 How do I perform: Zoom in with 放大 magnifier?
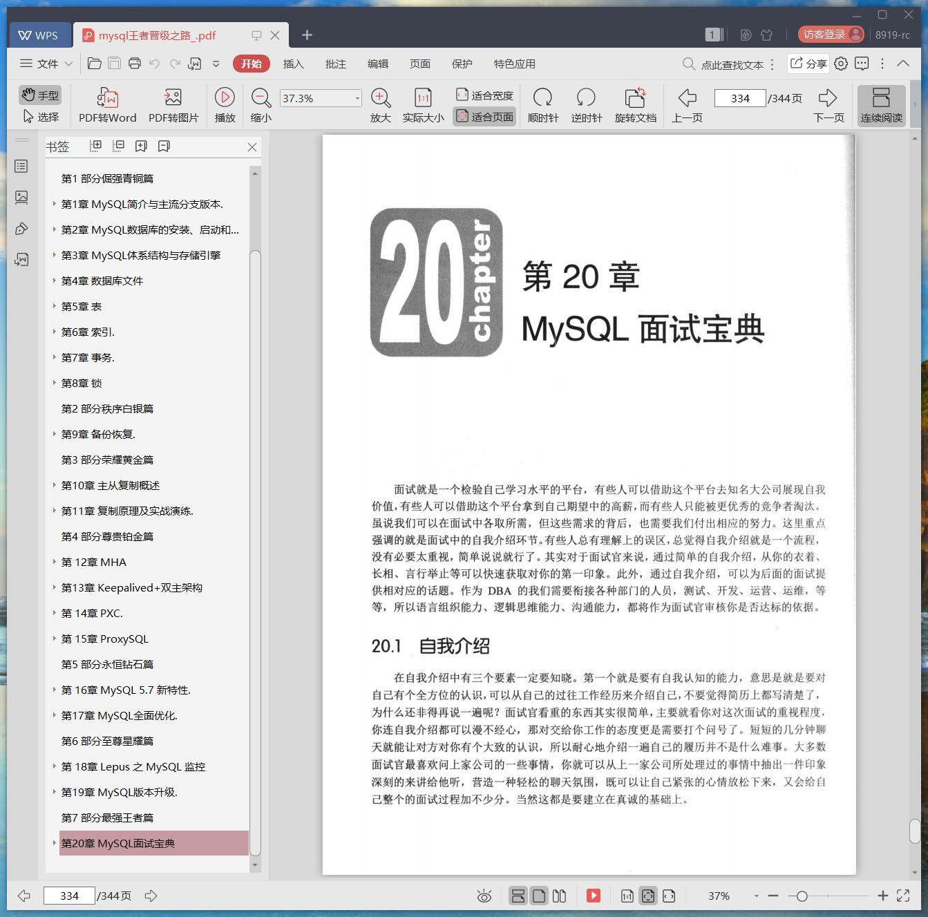[x=381, y=105]
